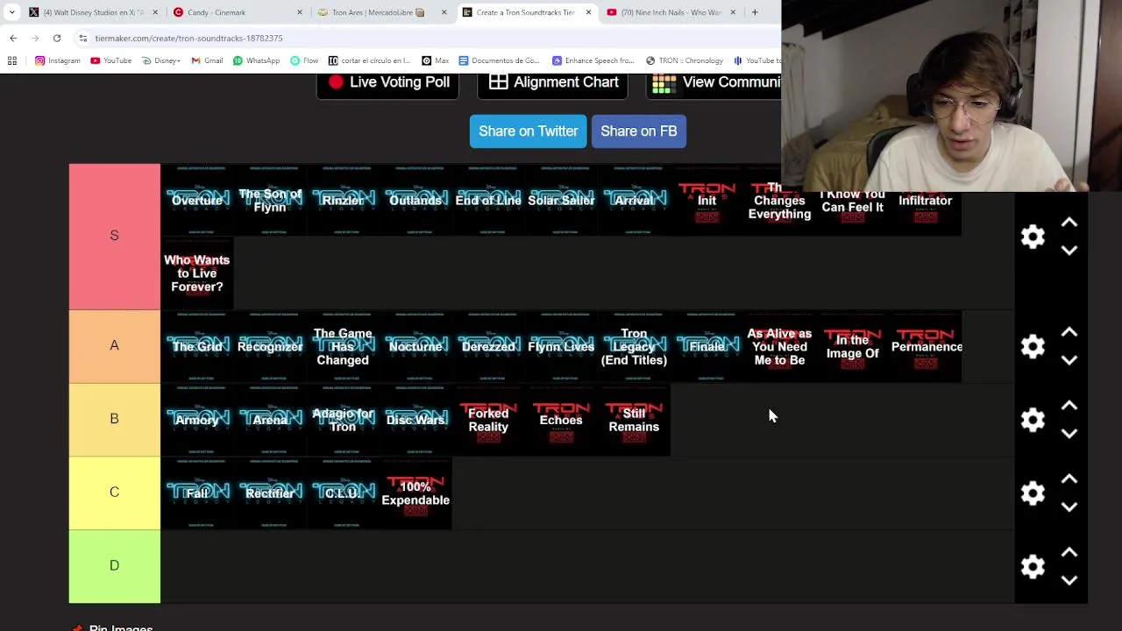This screenshot has width=1122, height=631.
Task: Select Who Wants to Live Forever tile
Action: click(197, 273)
